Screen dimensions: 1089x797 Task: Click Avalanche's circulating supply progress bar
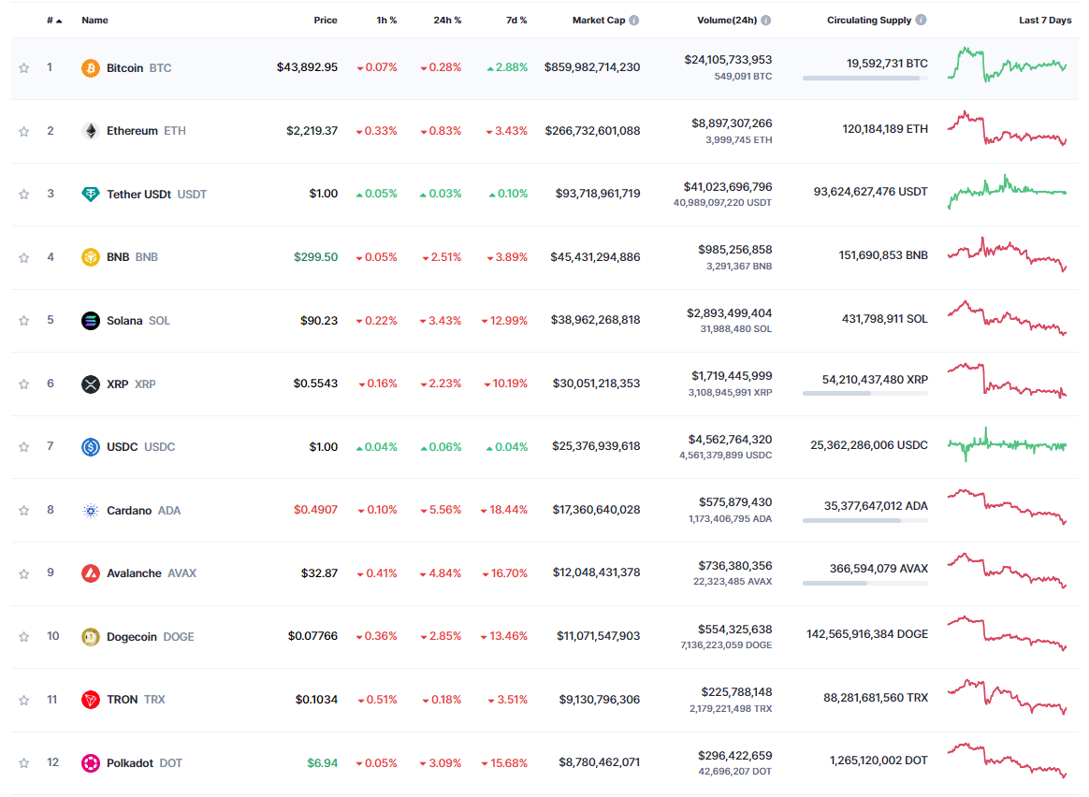(865, 583)
